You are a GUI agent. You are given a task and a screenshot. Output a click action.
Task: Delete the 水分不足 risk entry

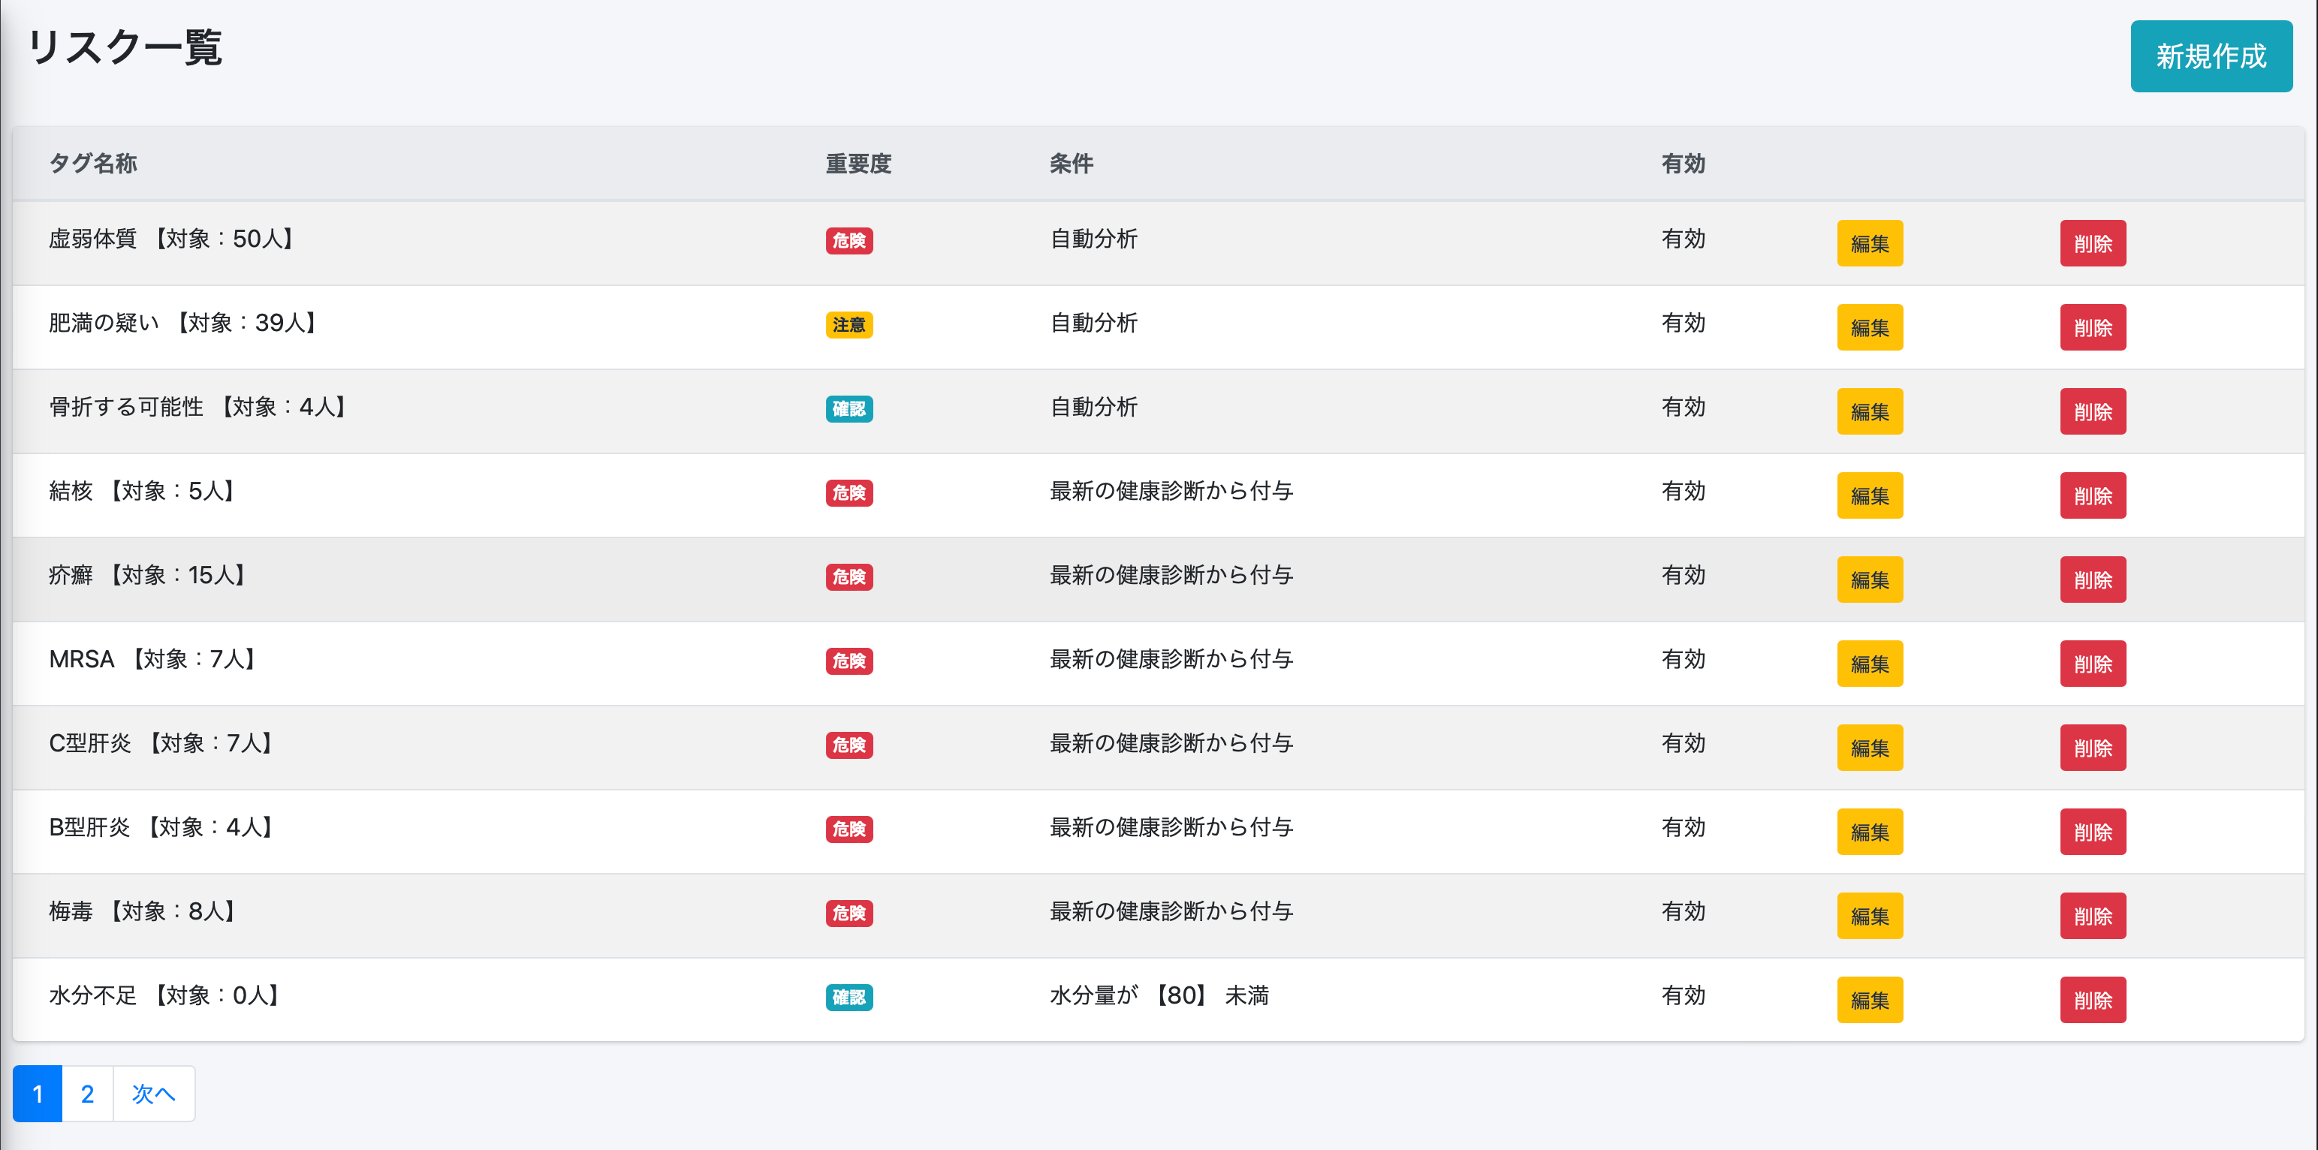(2092, 1000)
